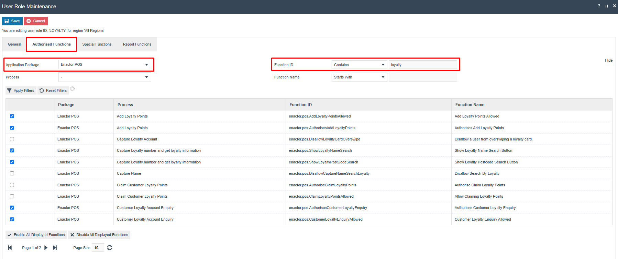Viewport: 618px width, 259px height.
Task: Enable Allow Claiming Loyalty Points checkbox
Action: click(12, 196)
